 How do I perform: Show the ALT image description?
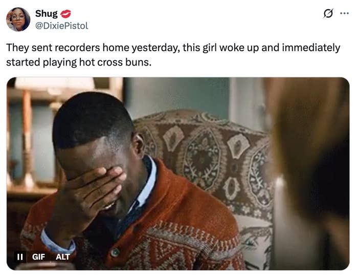(x=62, y=257)
